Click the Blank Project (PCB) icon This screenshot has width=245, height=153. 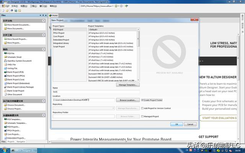5,72
